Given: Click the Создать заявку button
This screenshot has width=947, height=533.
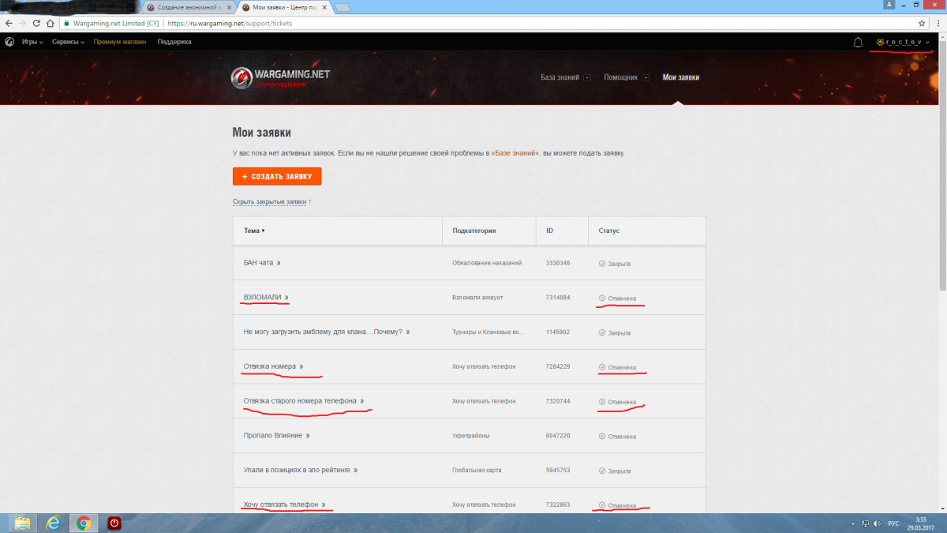Looking at the screenshot, I should click(277, 176).
